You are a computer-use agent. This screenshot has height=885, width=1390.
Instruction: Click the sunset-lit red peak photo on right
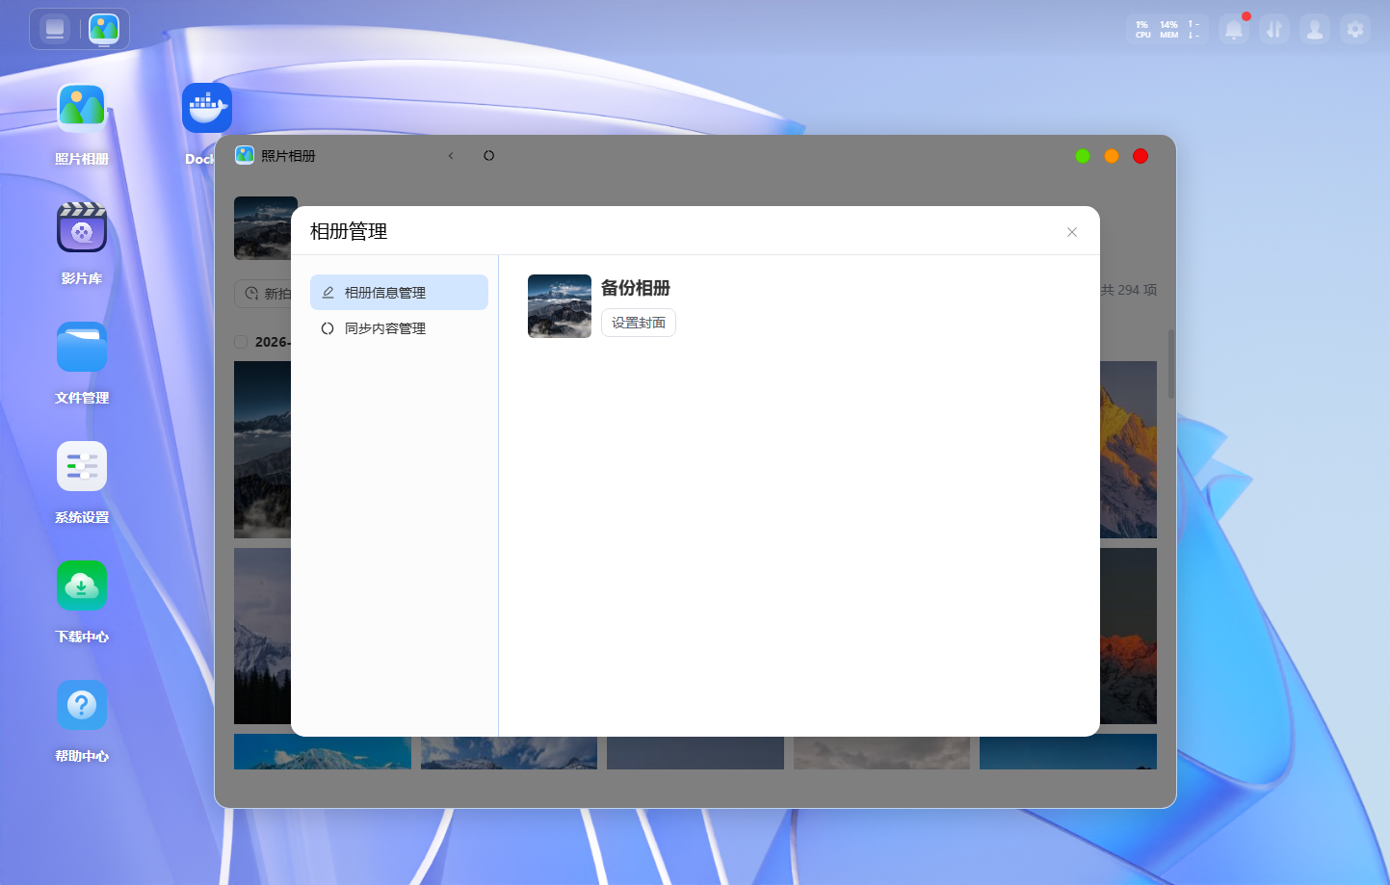coord(1128,636)
